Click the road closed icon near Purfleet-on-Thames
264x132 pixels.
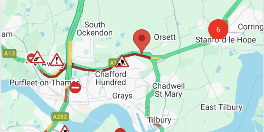[x=75, y=87]
